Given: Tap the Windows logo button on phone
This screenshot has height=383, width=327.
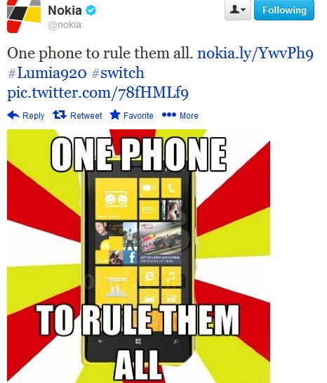Looking at the screenshot, I should (x=138, y=342).
